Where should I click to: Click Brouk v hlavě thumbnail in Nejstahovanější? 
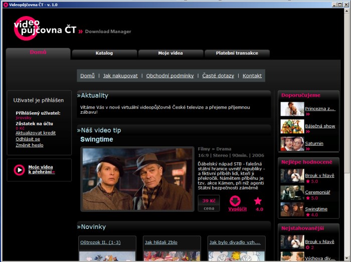(292, 242)
